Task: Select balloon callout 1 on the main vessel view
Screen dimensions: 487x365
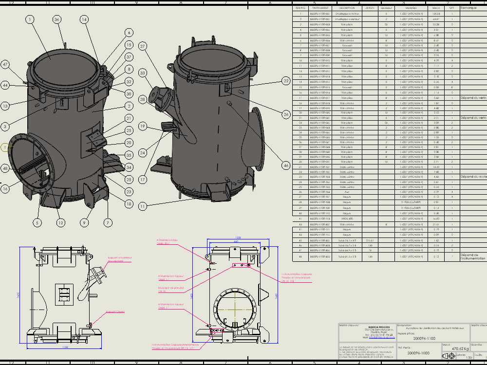Action: coord(29,18)
